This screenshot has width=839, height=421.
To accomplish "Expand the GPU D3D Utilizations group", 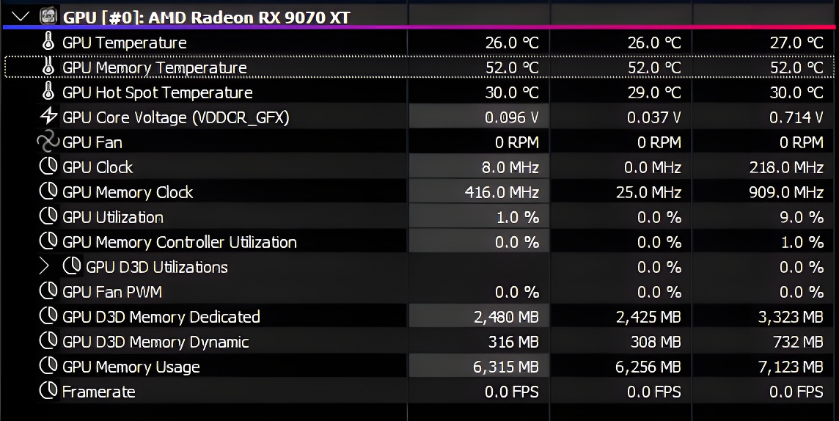I will pos(44,266).
